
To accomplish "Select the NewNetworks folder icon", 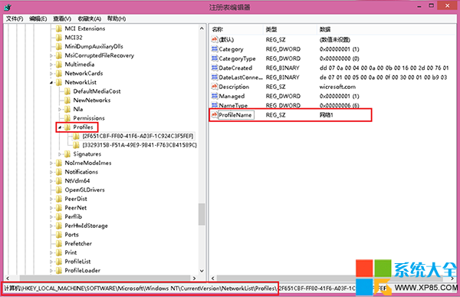I will (x=67, y=101).
